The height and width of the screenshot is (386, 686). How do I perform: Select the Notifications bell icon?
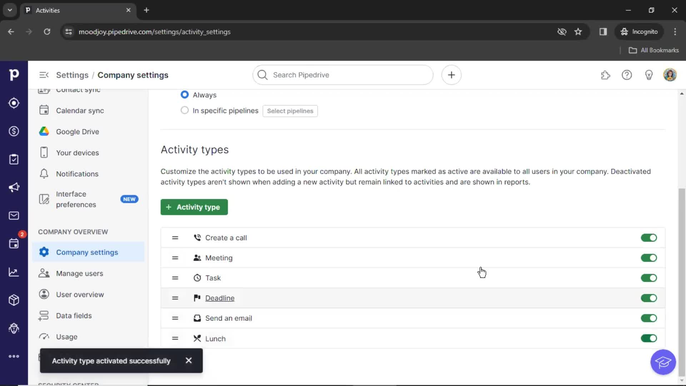tap(44, 173)
